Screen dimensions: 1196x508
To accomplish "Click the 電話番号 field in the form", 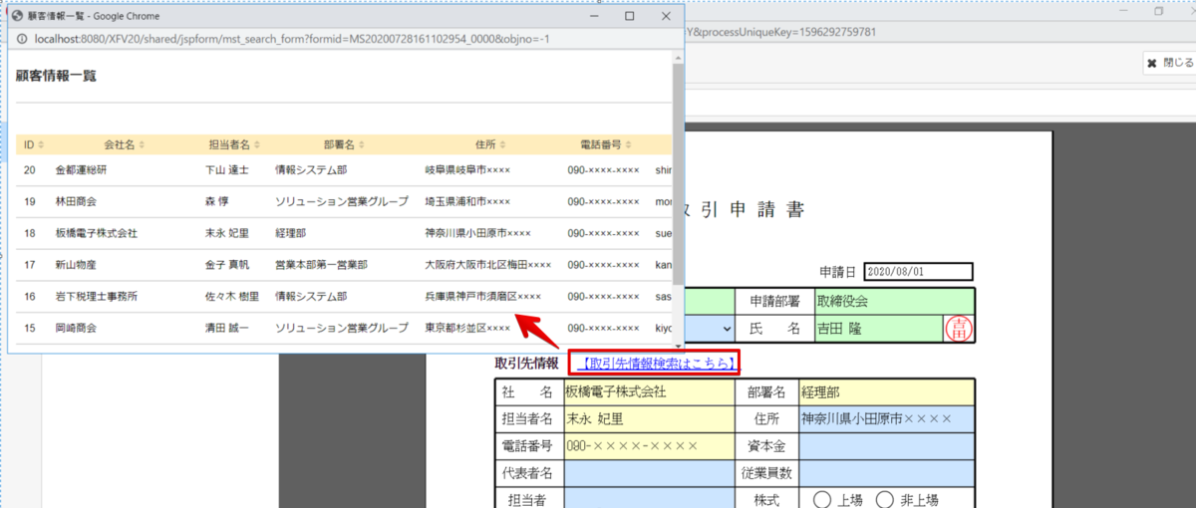I will pyautogui.click(x=650, y=445).
